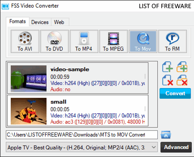Click duration 00:00:59 text
Viewport: 194px width, 157px height.
(x=60, y=77)
